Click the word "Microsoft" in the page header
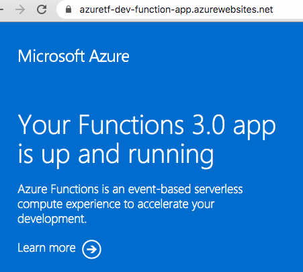Image resolution: width=303 pixels, height=272 pixels. [51, 56]
